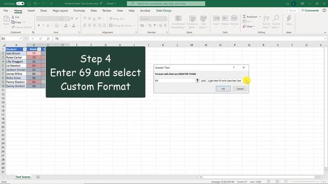Click the help question mark in dialog
The image size is (328, 184).
click(234, 67)
